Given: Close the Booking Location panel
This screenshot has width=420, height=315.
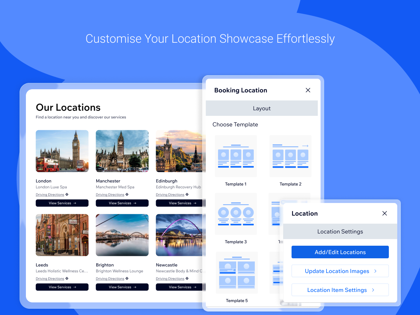Looking at the screenshot, I should pyautogui.click(x=308, y=90).
